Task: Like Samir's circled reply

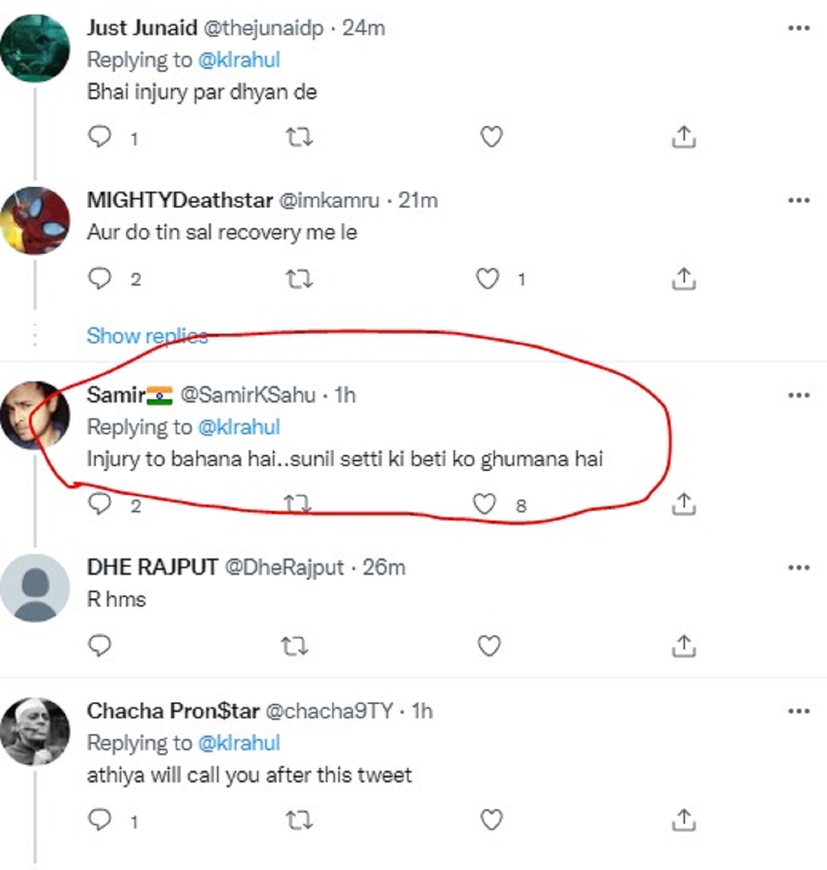Action: coord(484,505)
